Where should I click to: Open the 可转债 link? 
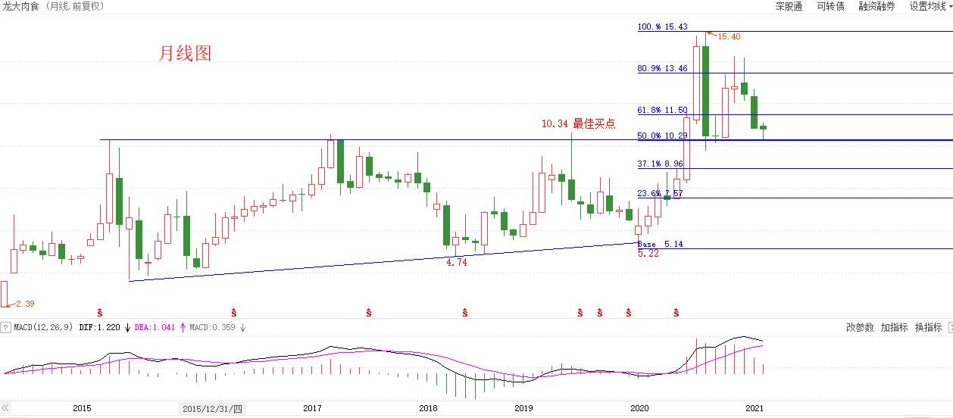click(x=830, y=6)
